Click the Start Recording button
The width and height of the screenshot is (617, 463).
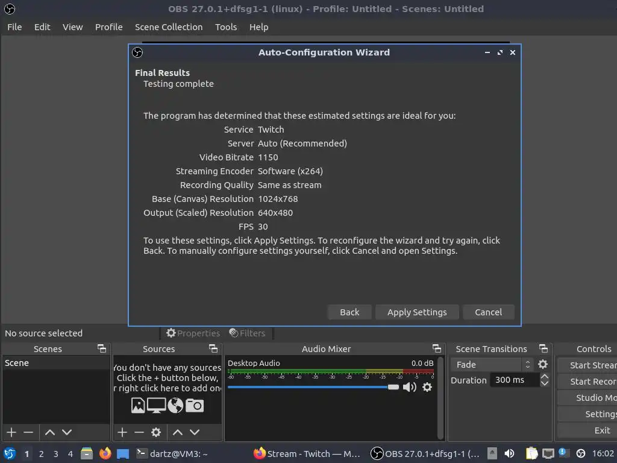pyautogui.click(x=587, y=382)
